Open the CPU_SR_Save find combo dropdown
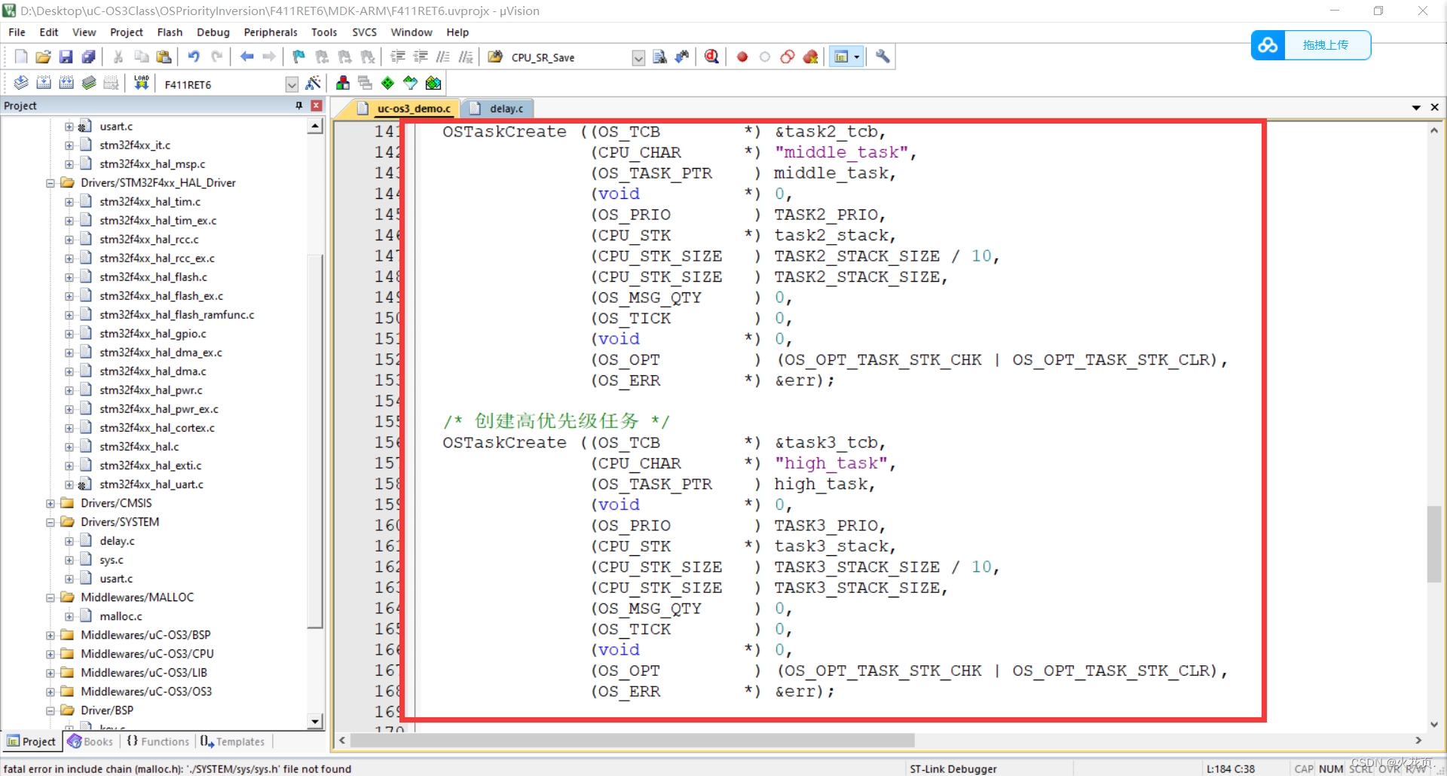 pos(638,58)
